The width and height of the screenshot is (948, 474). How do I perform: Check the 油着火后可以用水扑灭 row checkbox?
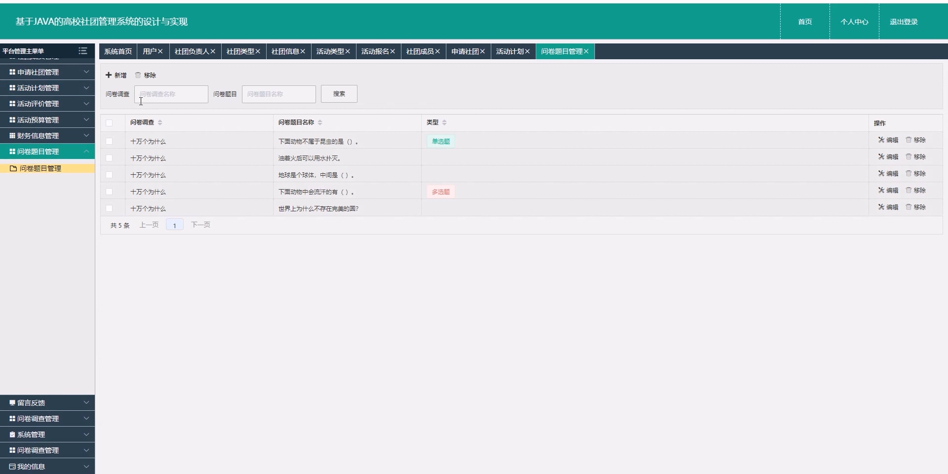tap(109, 158)
